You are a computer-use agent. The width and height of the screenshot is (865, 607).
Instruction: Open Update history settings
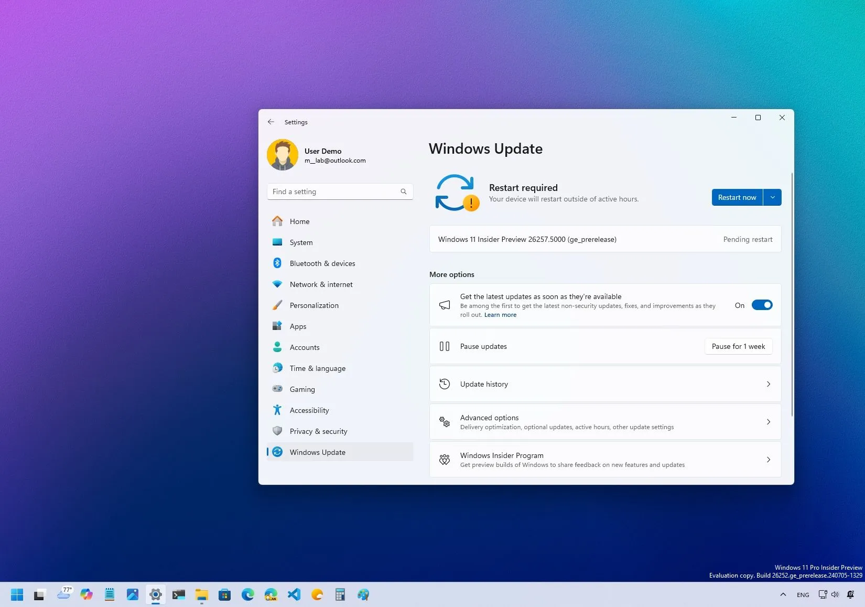click(604, 384)
